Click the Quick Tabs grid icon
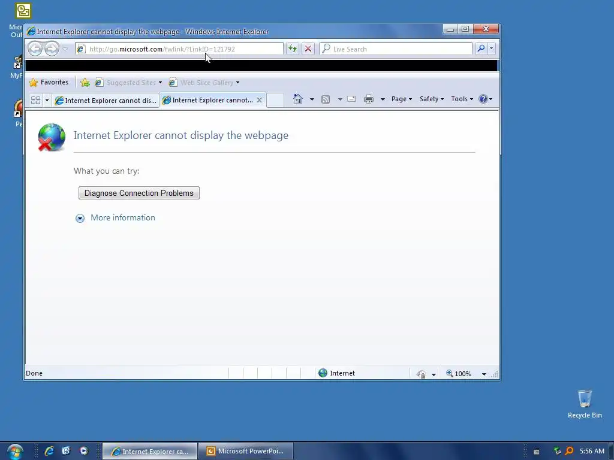This screenshot has width=614, height=460. point(35,100)
